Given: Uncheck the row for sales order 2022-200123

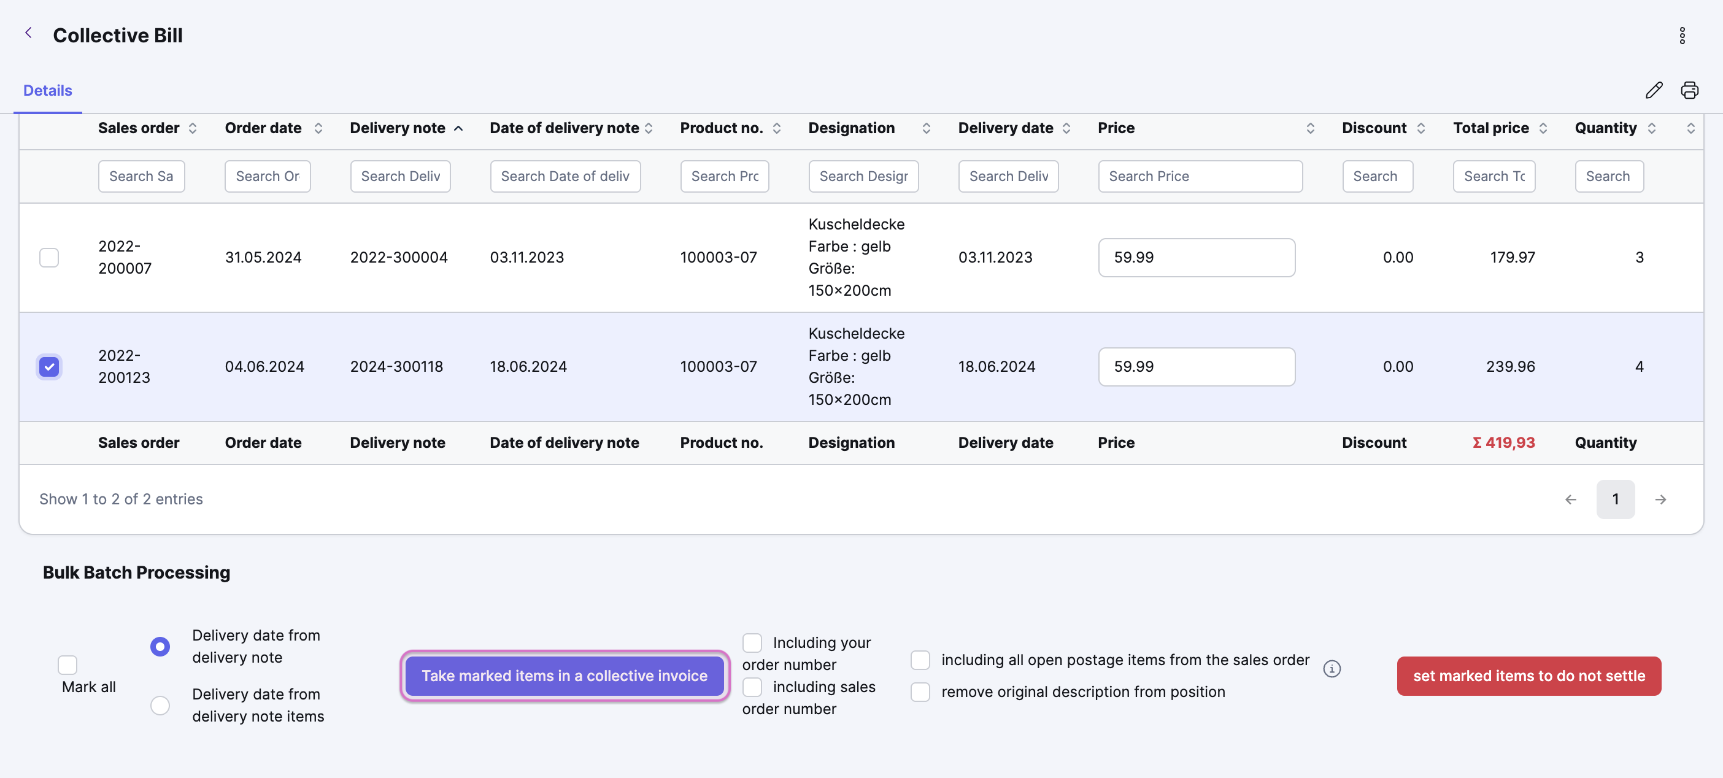Looking at the screenshot, I should tap(49, 366).
